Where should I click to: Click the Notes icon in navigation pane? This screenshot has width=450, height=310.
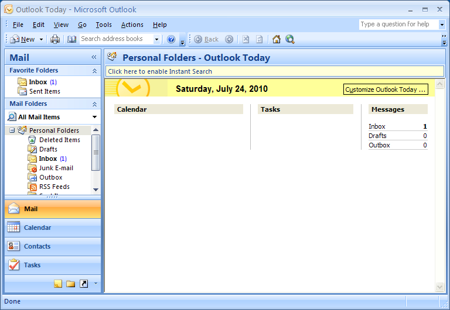pos(57,284)
